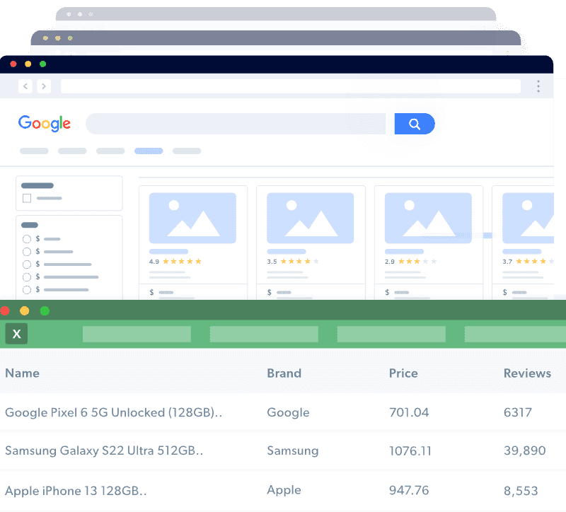The image size is (566, 512).
Task: Click the browser back arrow
Action: point(25,86)
